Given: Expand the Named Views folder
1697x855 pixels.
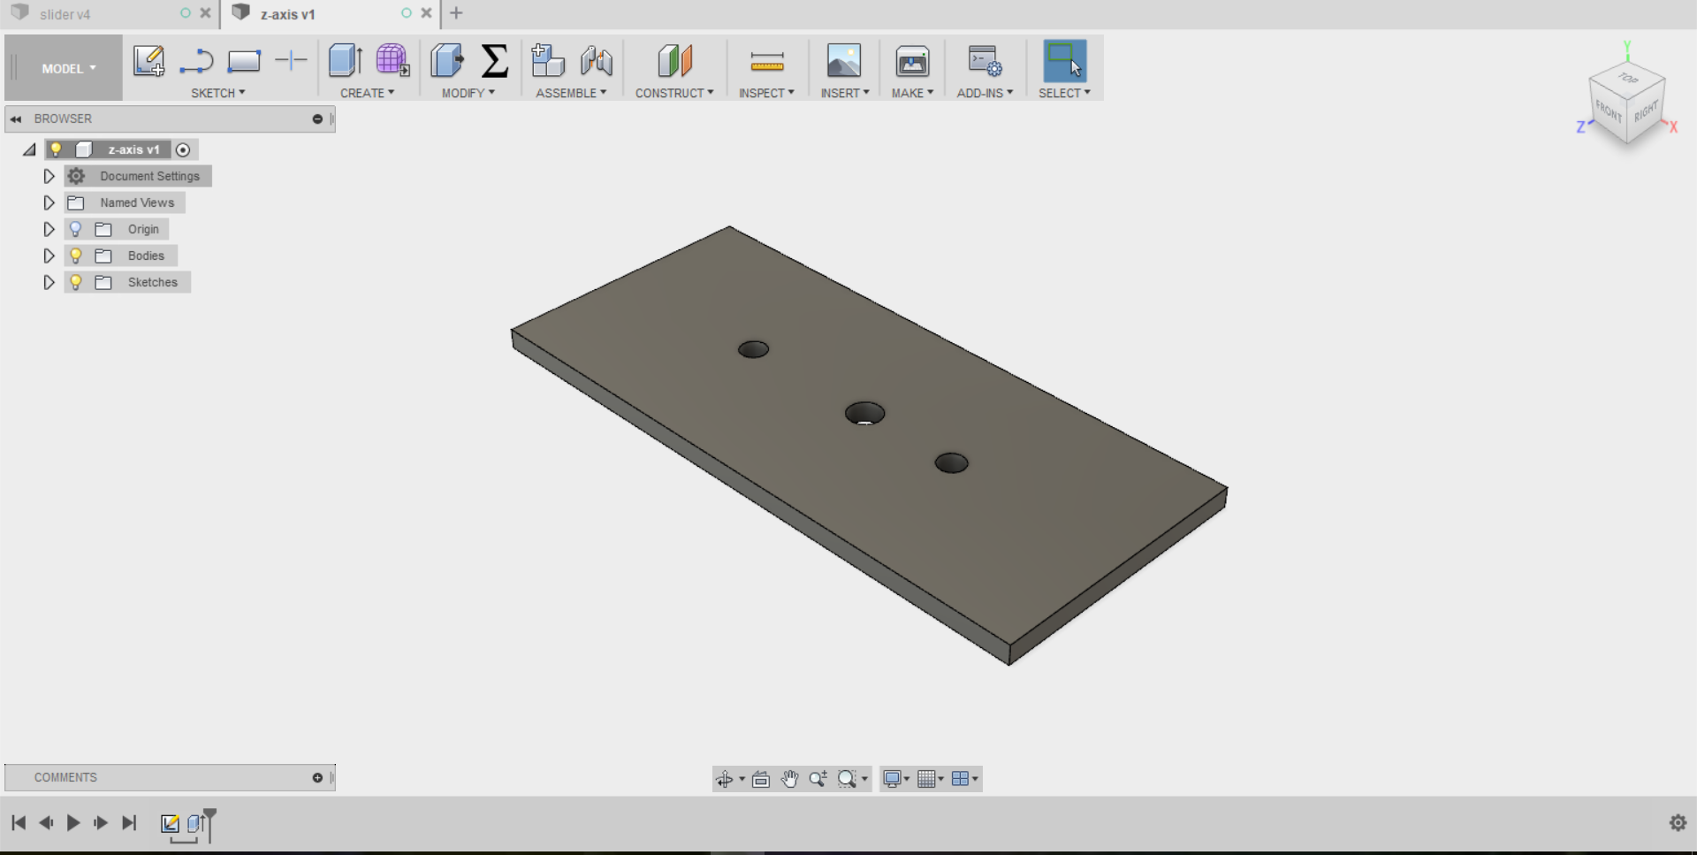Looking at the screenshot, I should coord(49,202).
